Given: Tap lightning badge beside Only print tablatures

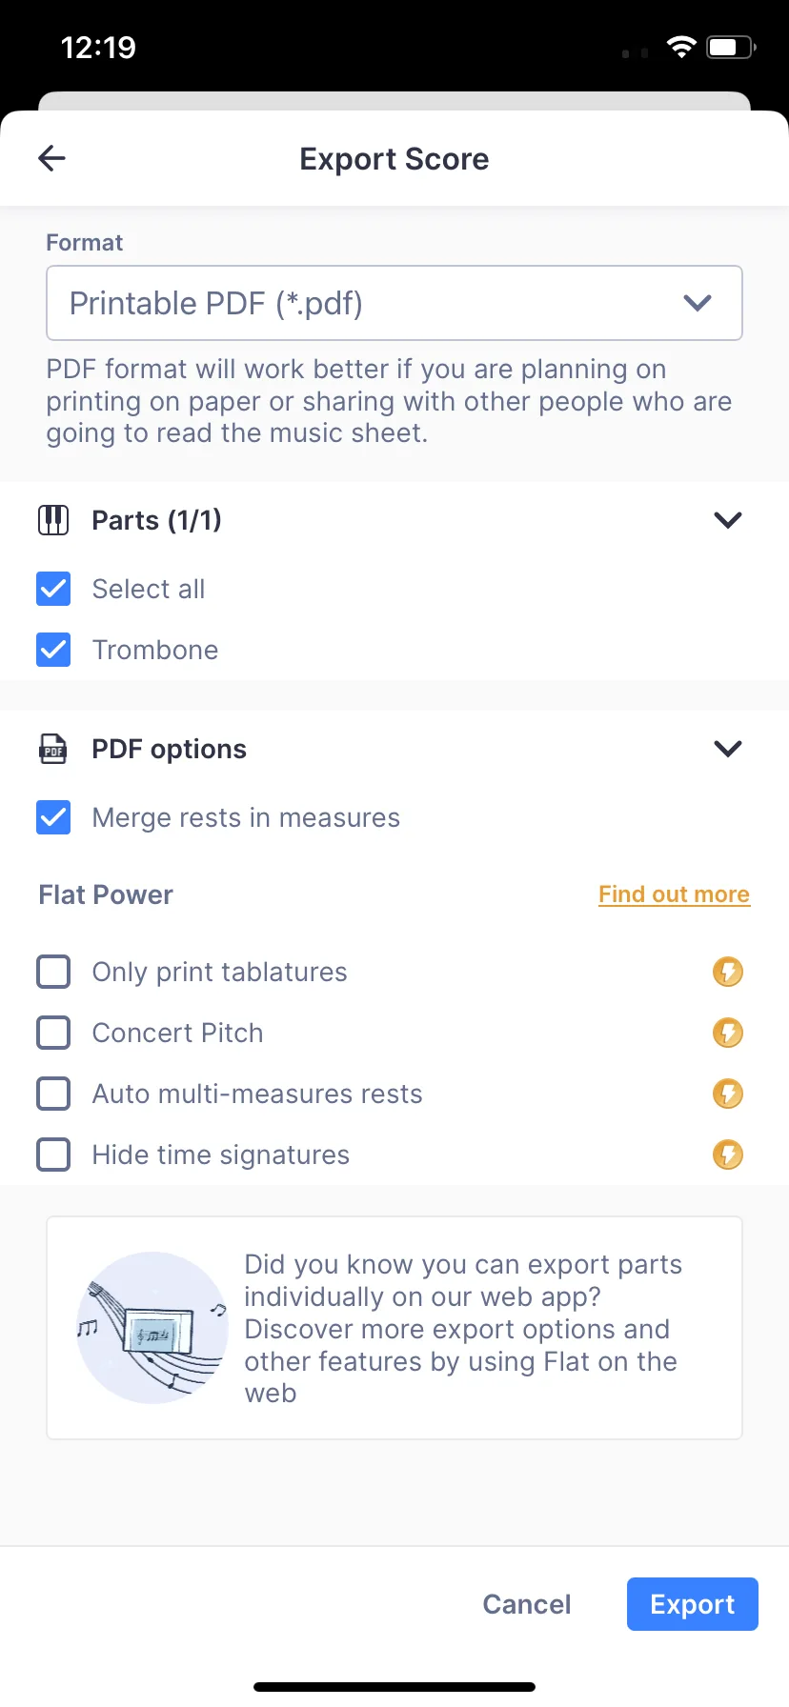Looking at the screenshot, I should [x=728, y=972].
